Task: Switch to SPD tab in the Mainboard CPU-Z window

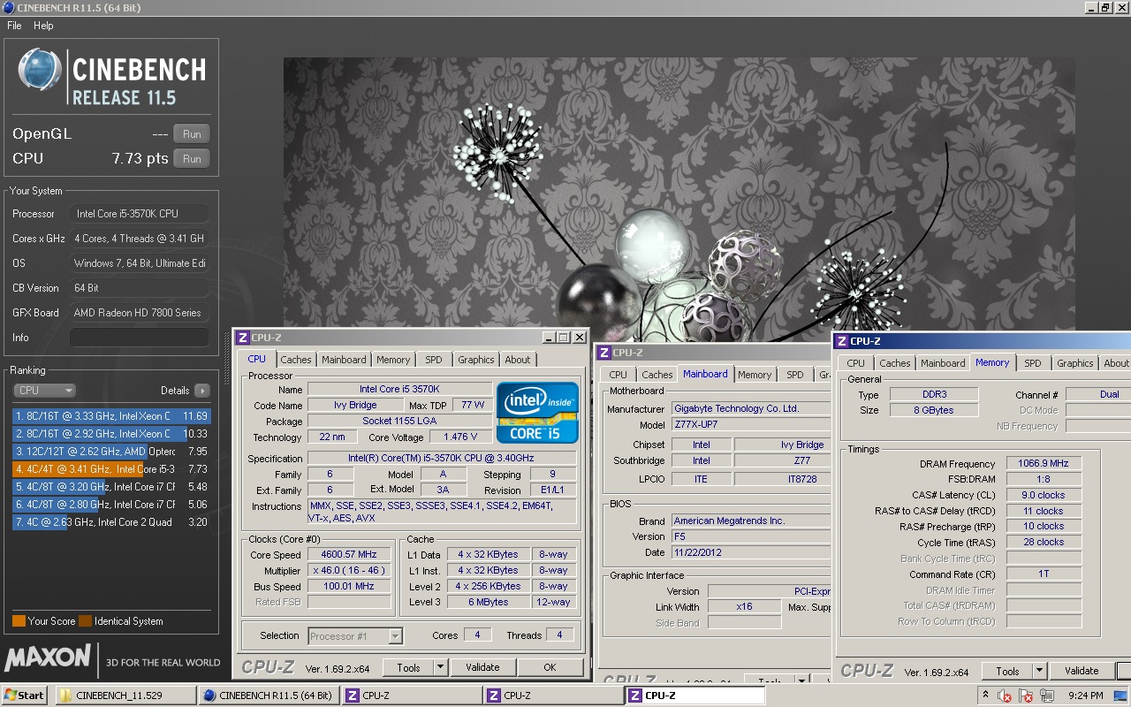Action: pos(795,375)
